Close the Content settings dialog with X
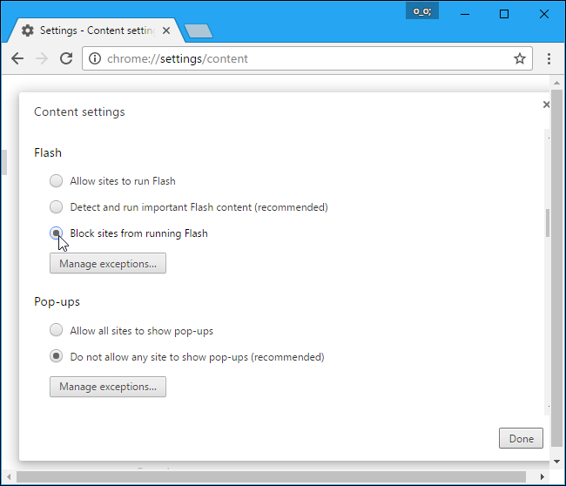Image resolution: width=566 pixels, height=486 pixels. pos(546,105)
